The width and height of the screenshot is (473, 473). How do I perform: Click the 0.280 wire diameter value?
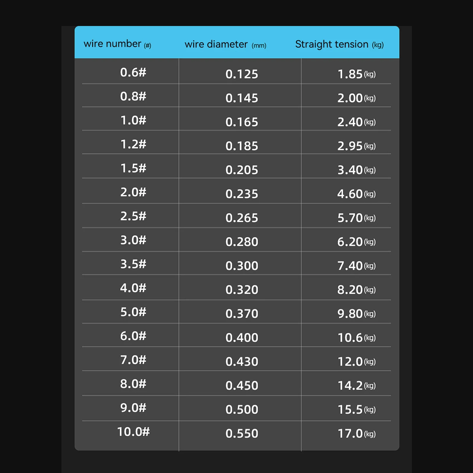coord(242,242)
